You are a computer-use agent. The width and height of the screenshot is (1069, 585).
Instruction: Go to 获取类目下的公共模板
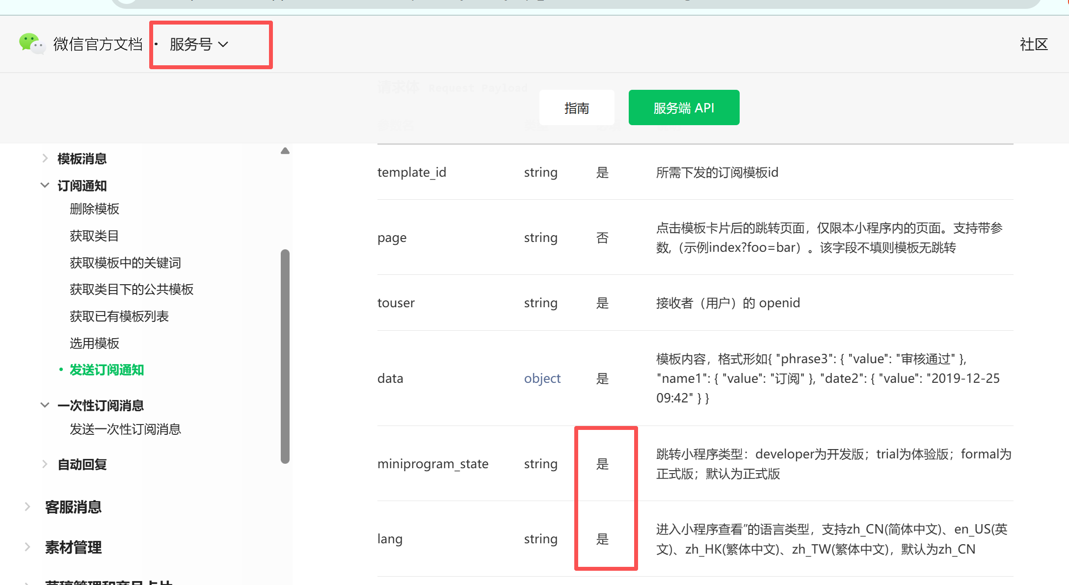pyautogui.click(x=131, y=290)
